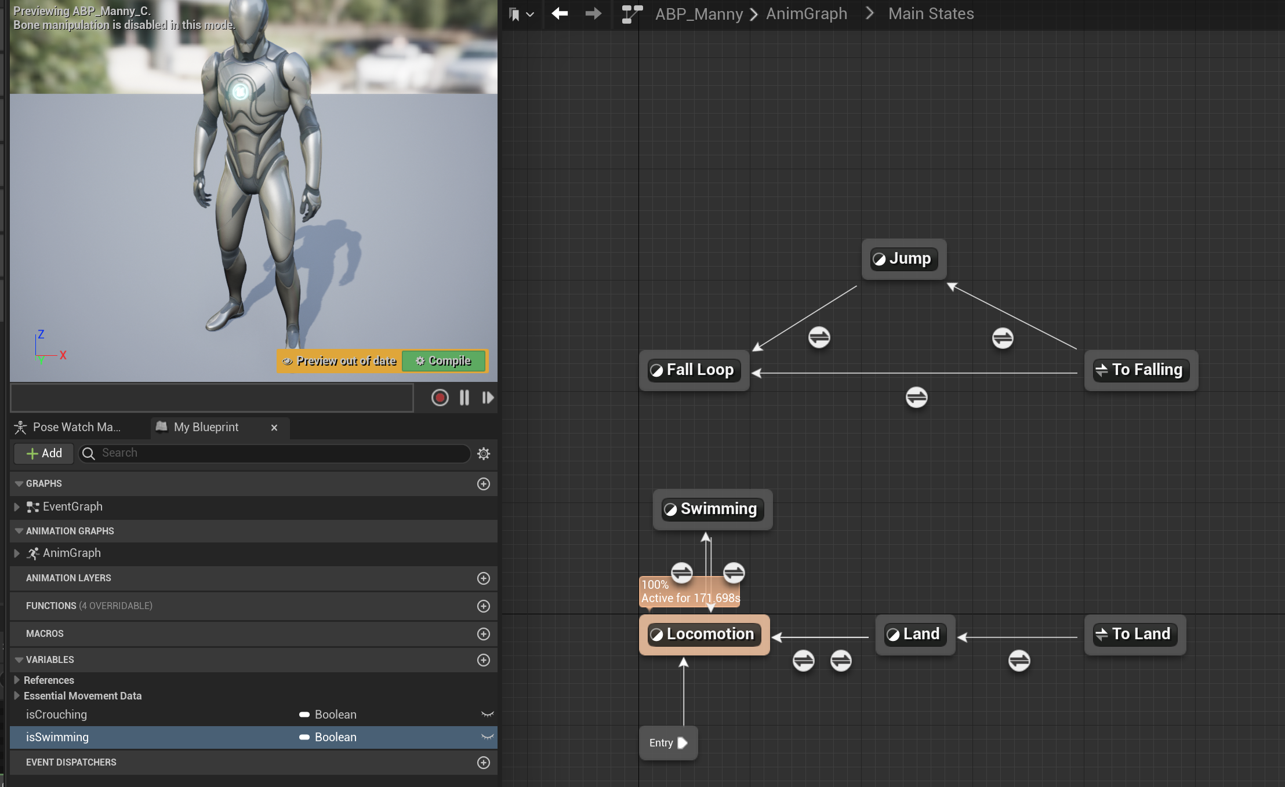Toggle isCrouching variable visibility eye

(x=487, y=715)
